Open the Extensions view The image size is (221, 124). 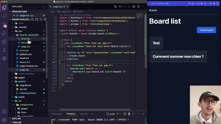[x=4, y=41]
